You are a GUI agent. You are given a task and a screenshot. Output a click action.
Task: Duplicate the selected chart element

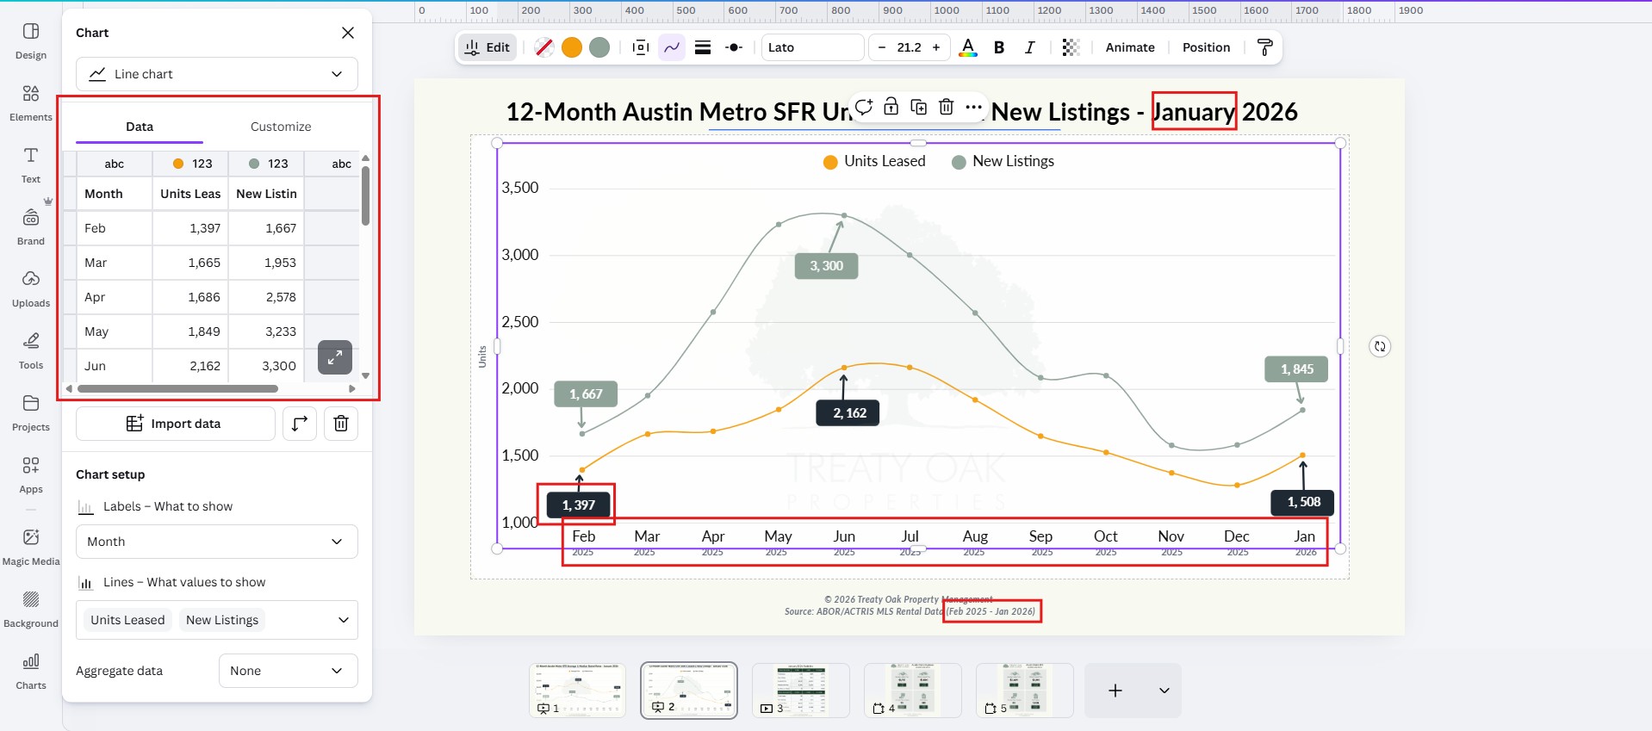click(918, 107)
